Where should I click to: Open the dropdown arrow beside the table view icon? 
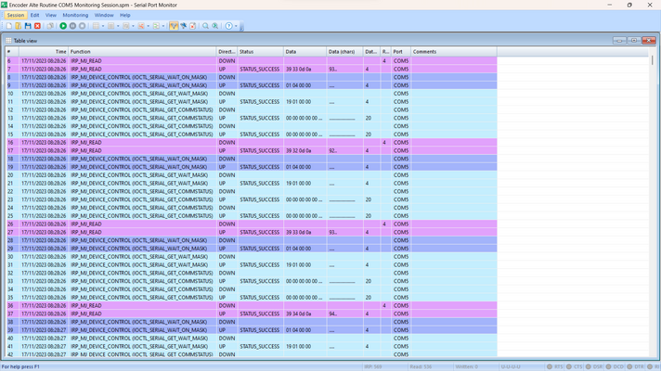click(x=103, y=26)
